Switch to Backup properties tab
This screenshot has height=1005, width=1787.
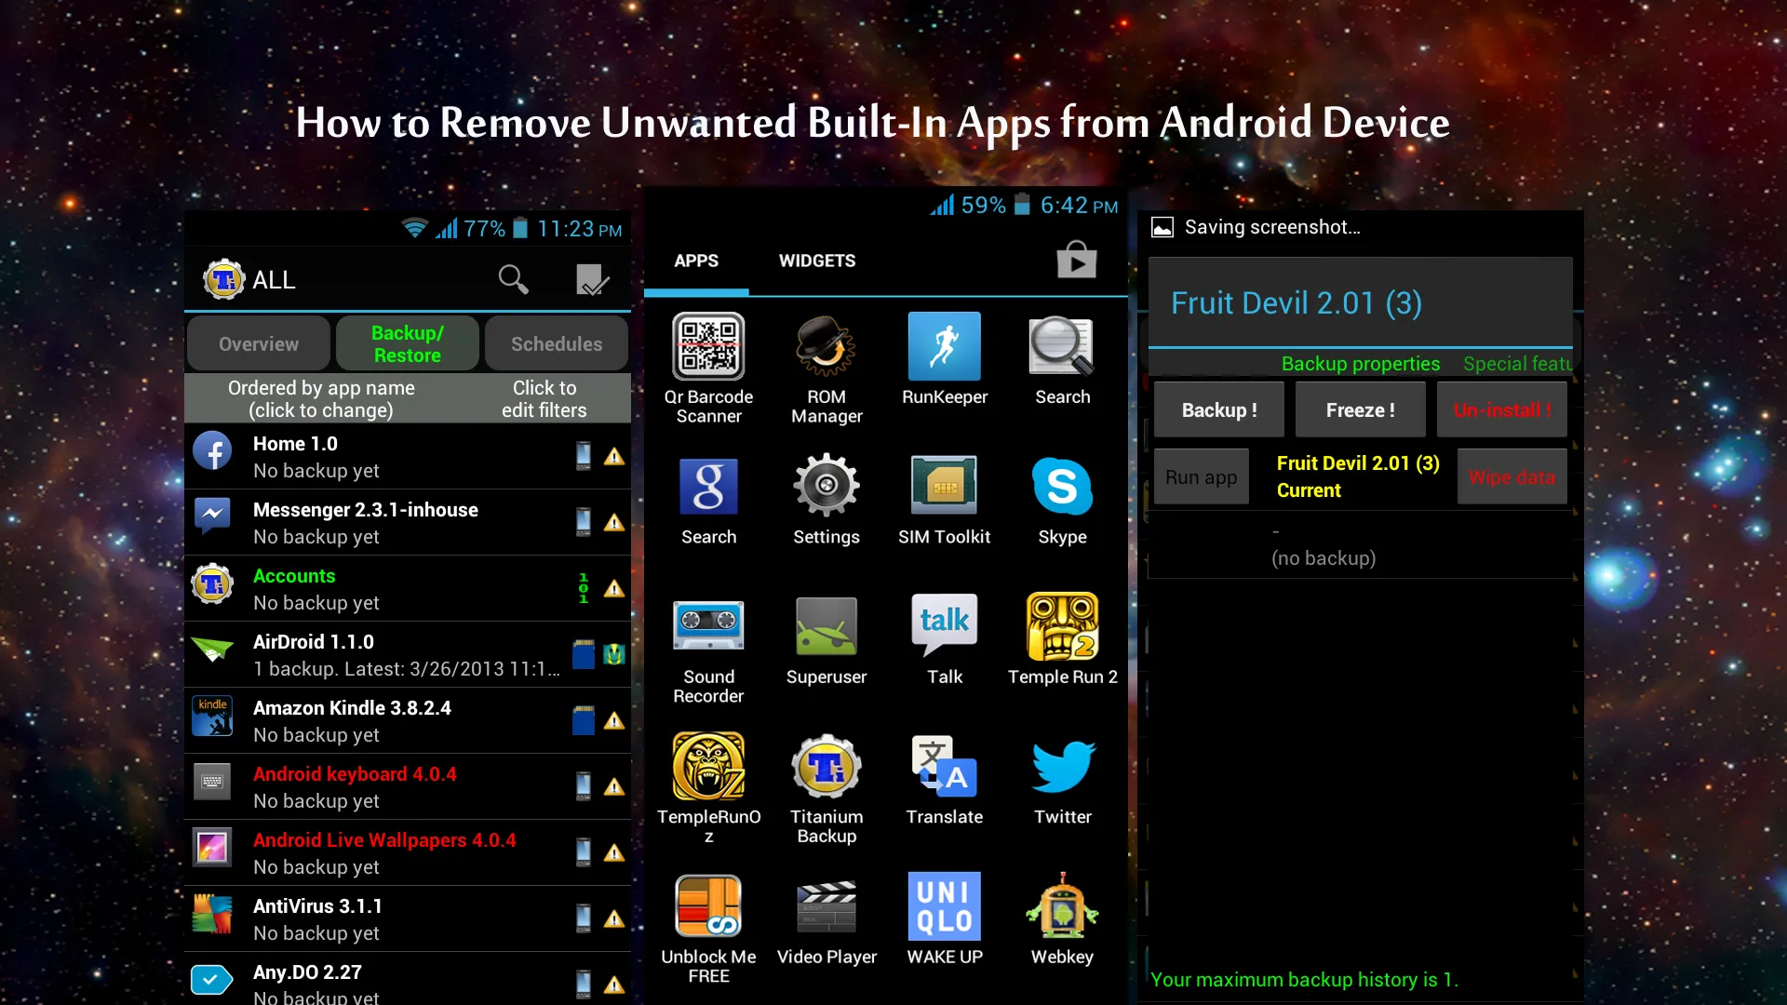point(1360,364)
